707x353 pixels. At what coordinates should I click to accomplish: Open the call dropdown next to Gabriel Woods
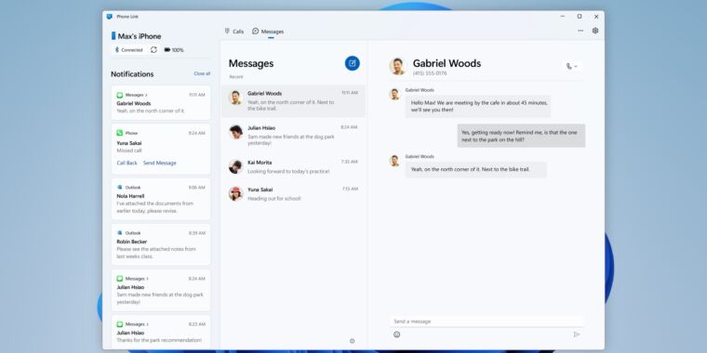pyautogui.click(x=572, y=66)
